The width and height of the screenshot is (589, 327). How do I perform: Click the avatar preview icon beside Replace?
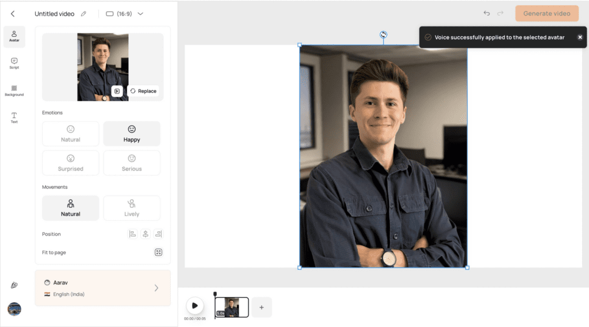(x=117, y=91)
